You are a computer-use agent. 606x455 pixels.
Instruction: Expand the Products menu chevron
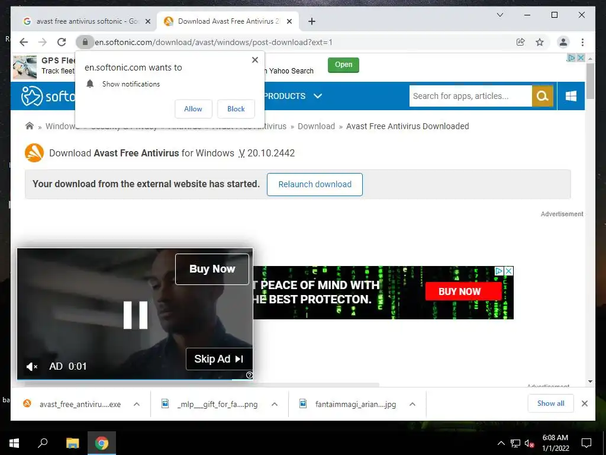318,96
